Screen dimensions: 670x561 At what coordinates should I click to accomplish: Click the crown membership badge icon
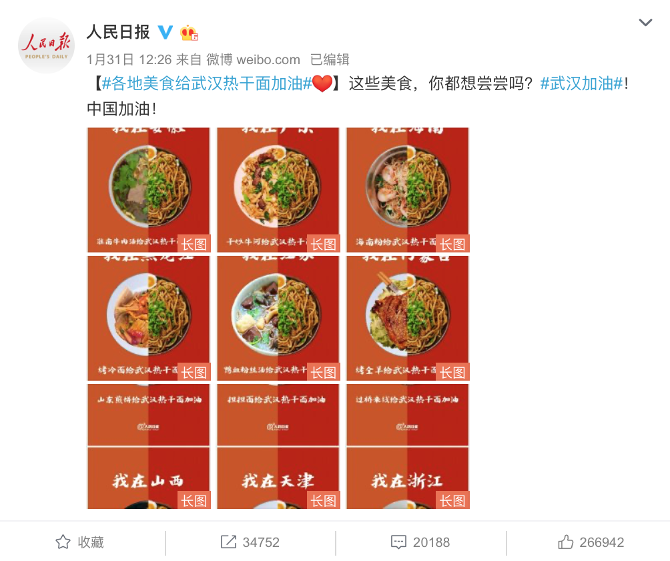tap(189, 33)
